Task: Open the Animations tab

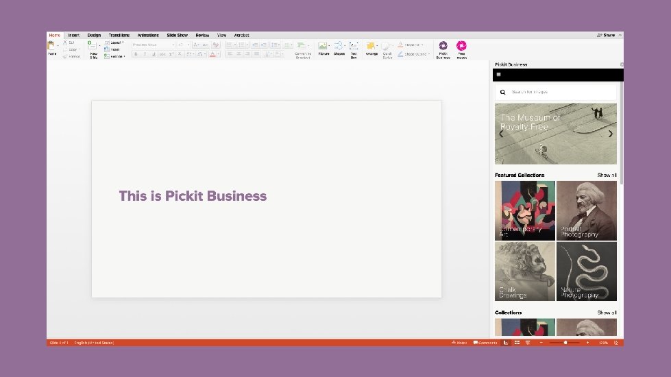Action: click(148, 35)
